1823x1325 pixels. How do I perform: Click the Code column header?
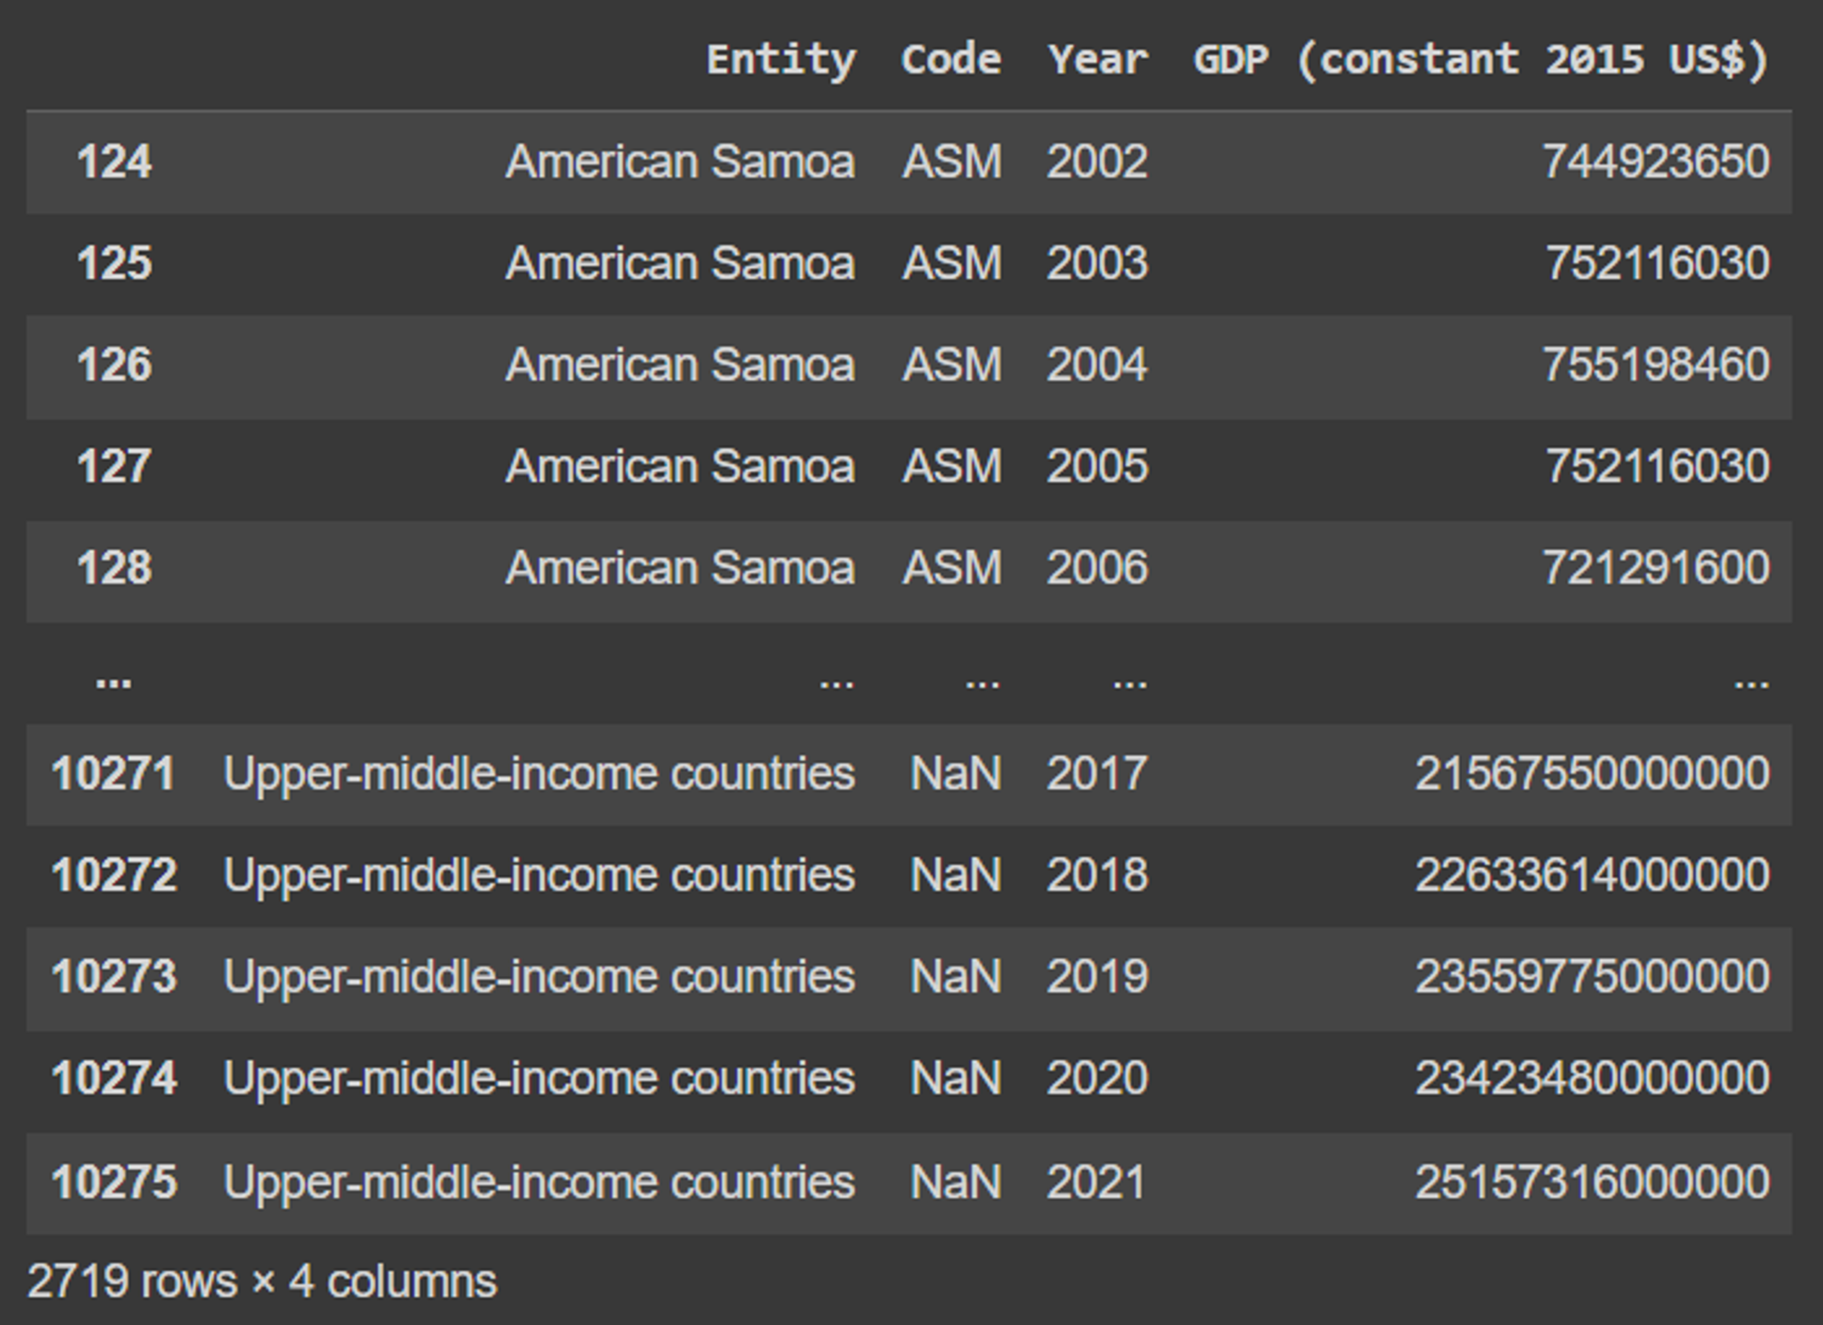click(951, 60)
